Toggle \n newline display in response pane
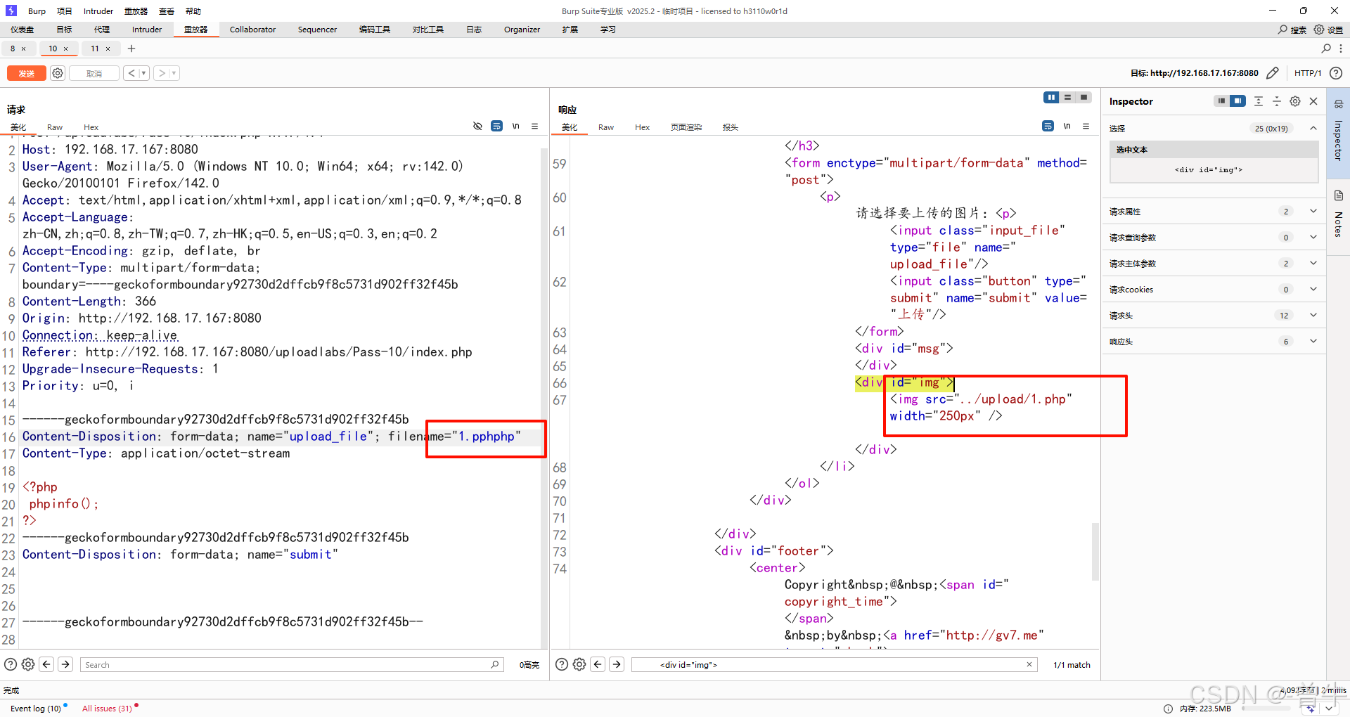The image size is (1350, 717). tap(1067, 126)
